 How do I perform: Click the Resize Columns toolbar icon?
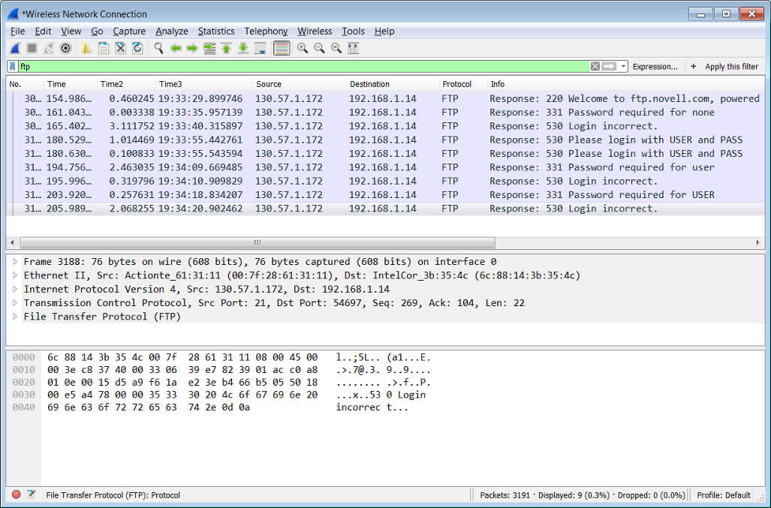click(x=353, y=48)
